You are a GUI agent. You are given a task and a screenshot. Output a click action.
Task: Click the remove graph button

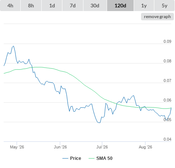click(x=157, y=17)
